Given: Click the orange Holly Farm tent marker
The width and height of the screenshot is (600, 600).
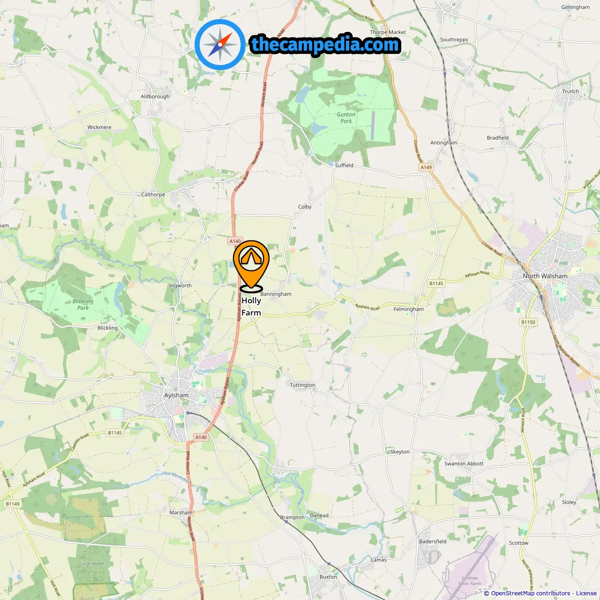Looking at the screenshot, I should 251,265.
